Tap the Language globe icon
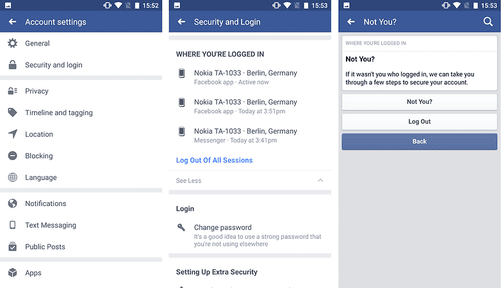 (x=12, y=178)
